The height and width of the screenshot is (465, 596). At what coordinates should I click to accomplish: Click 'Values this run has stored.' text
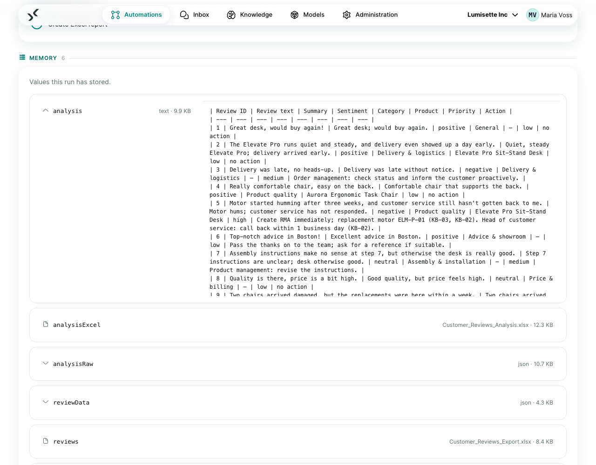click(70, 82)
